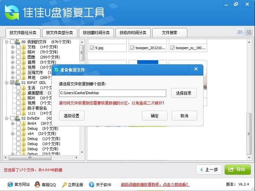Viewport: 255px width, 191px height.
Task: Click version text V6.2.4
Action: [244, 184]
